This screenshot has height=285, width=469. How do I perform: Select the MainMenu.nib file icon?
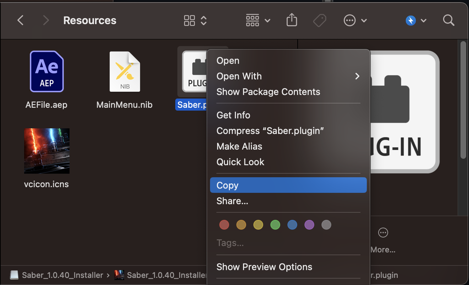(125, 71)
